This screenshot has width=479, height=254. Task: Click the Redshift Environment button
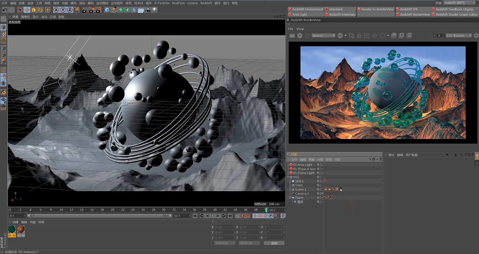click(x=305, y=9)
